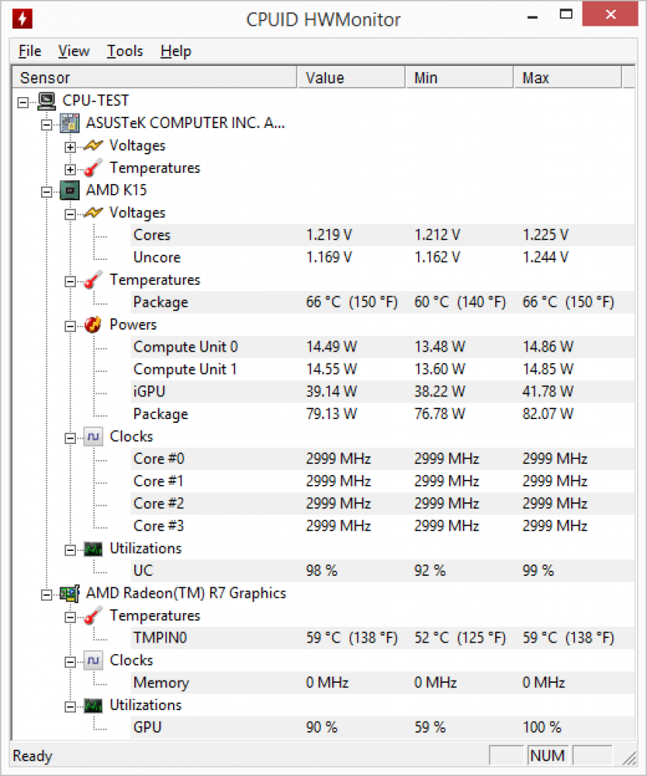647x776 pixels.
Task: Minimize the HWMonitor window
Action: [532, 17]
